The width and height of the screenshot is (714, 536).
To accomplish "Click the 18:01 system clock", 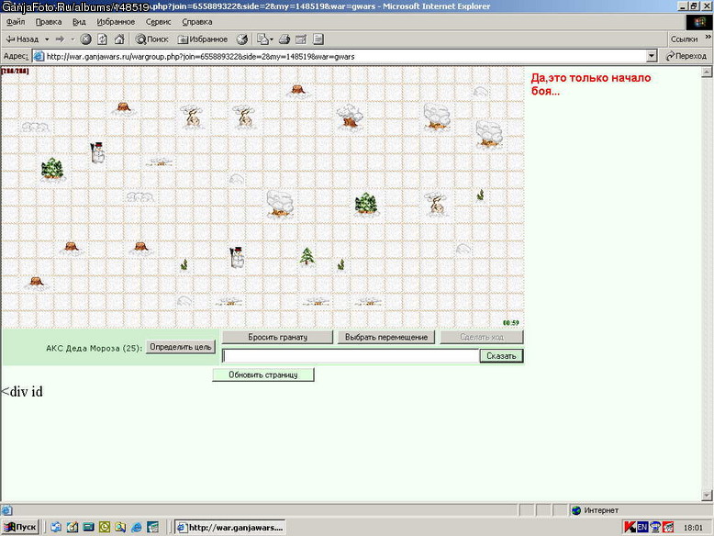I will tap(693, 528).
